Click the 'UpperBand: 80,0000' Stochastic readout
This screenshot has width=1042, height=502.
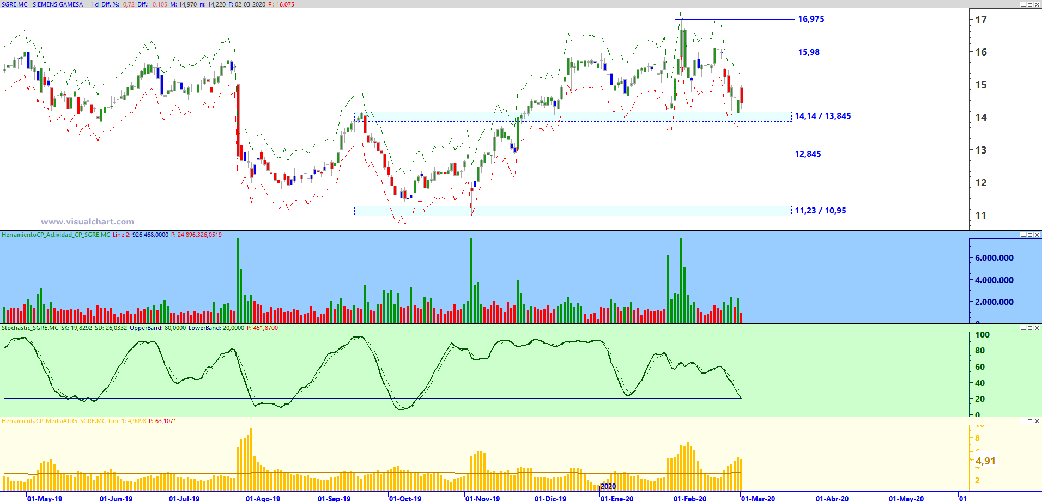(x=158, y=328)
